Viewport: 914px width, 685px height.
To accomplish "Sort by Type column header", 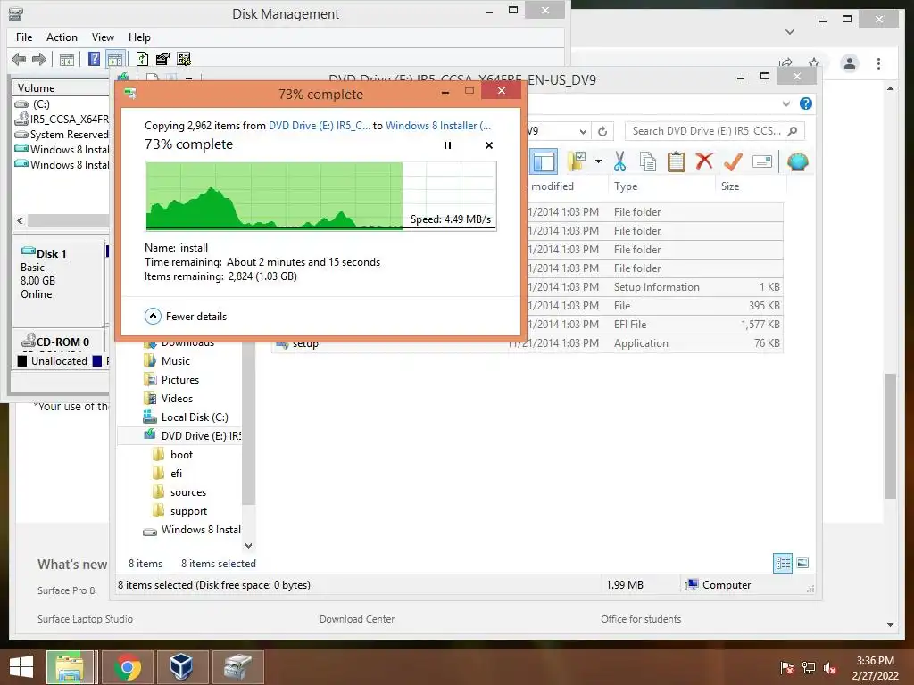I will (626, 186).
